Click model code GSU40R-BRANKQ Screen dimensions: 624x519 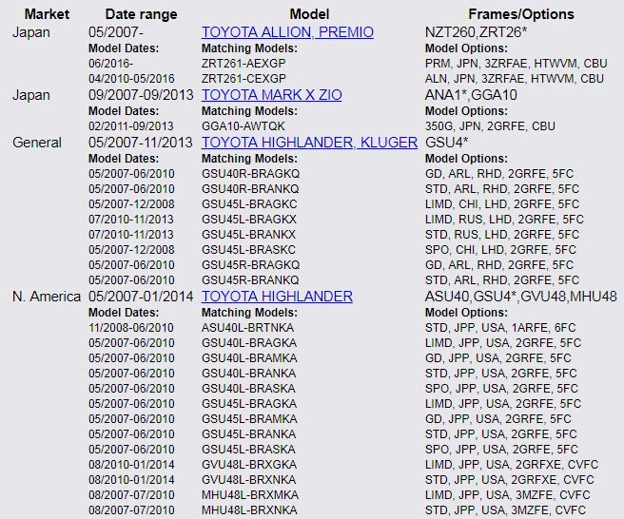pos(250,189)
